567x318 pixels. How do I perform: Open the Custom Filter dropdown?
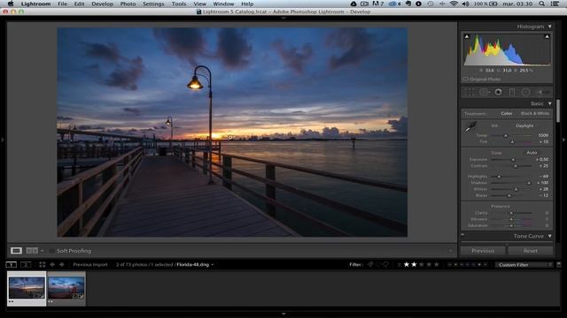click(x=524, y=265)
